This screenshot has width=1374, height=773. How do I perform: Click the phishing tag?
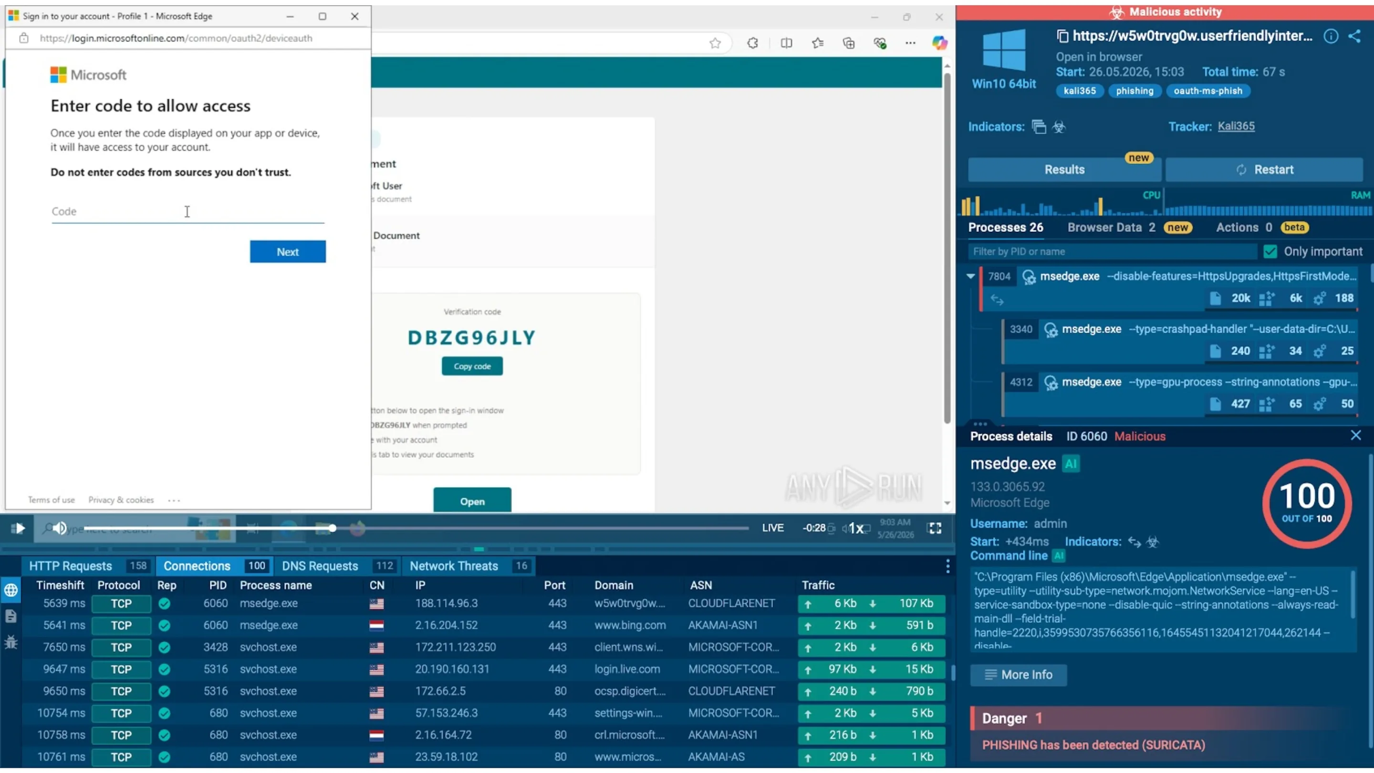point(1135,91)
